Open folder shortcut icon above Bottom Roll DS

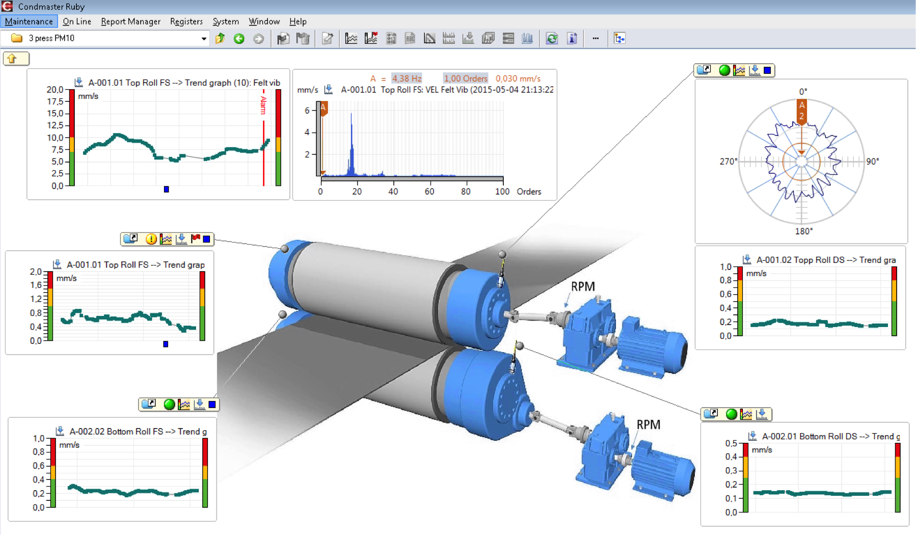711,414
